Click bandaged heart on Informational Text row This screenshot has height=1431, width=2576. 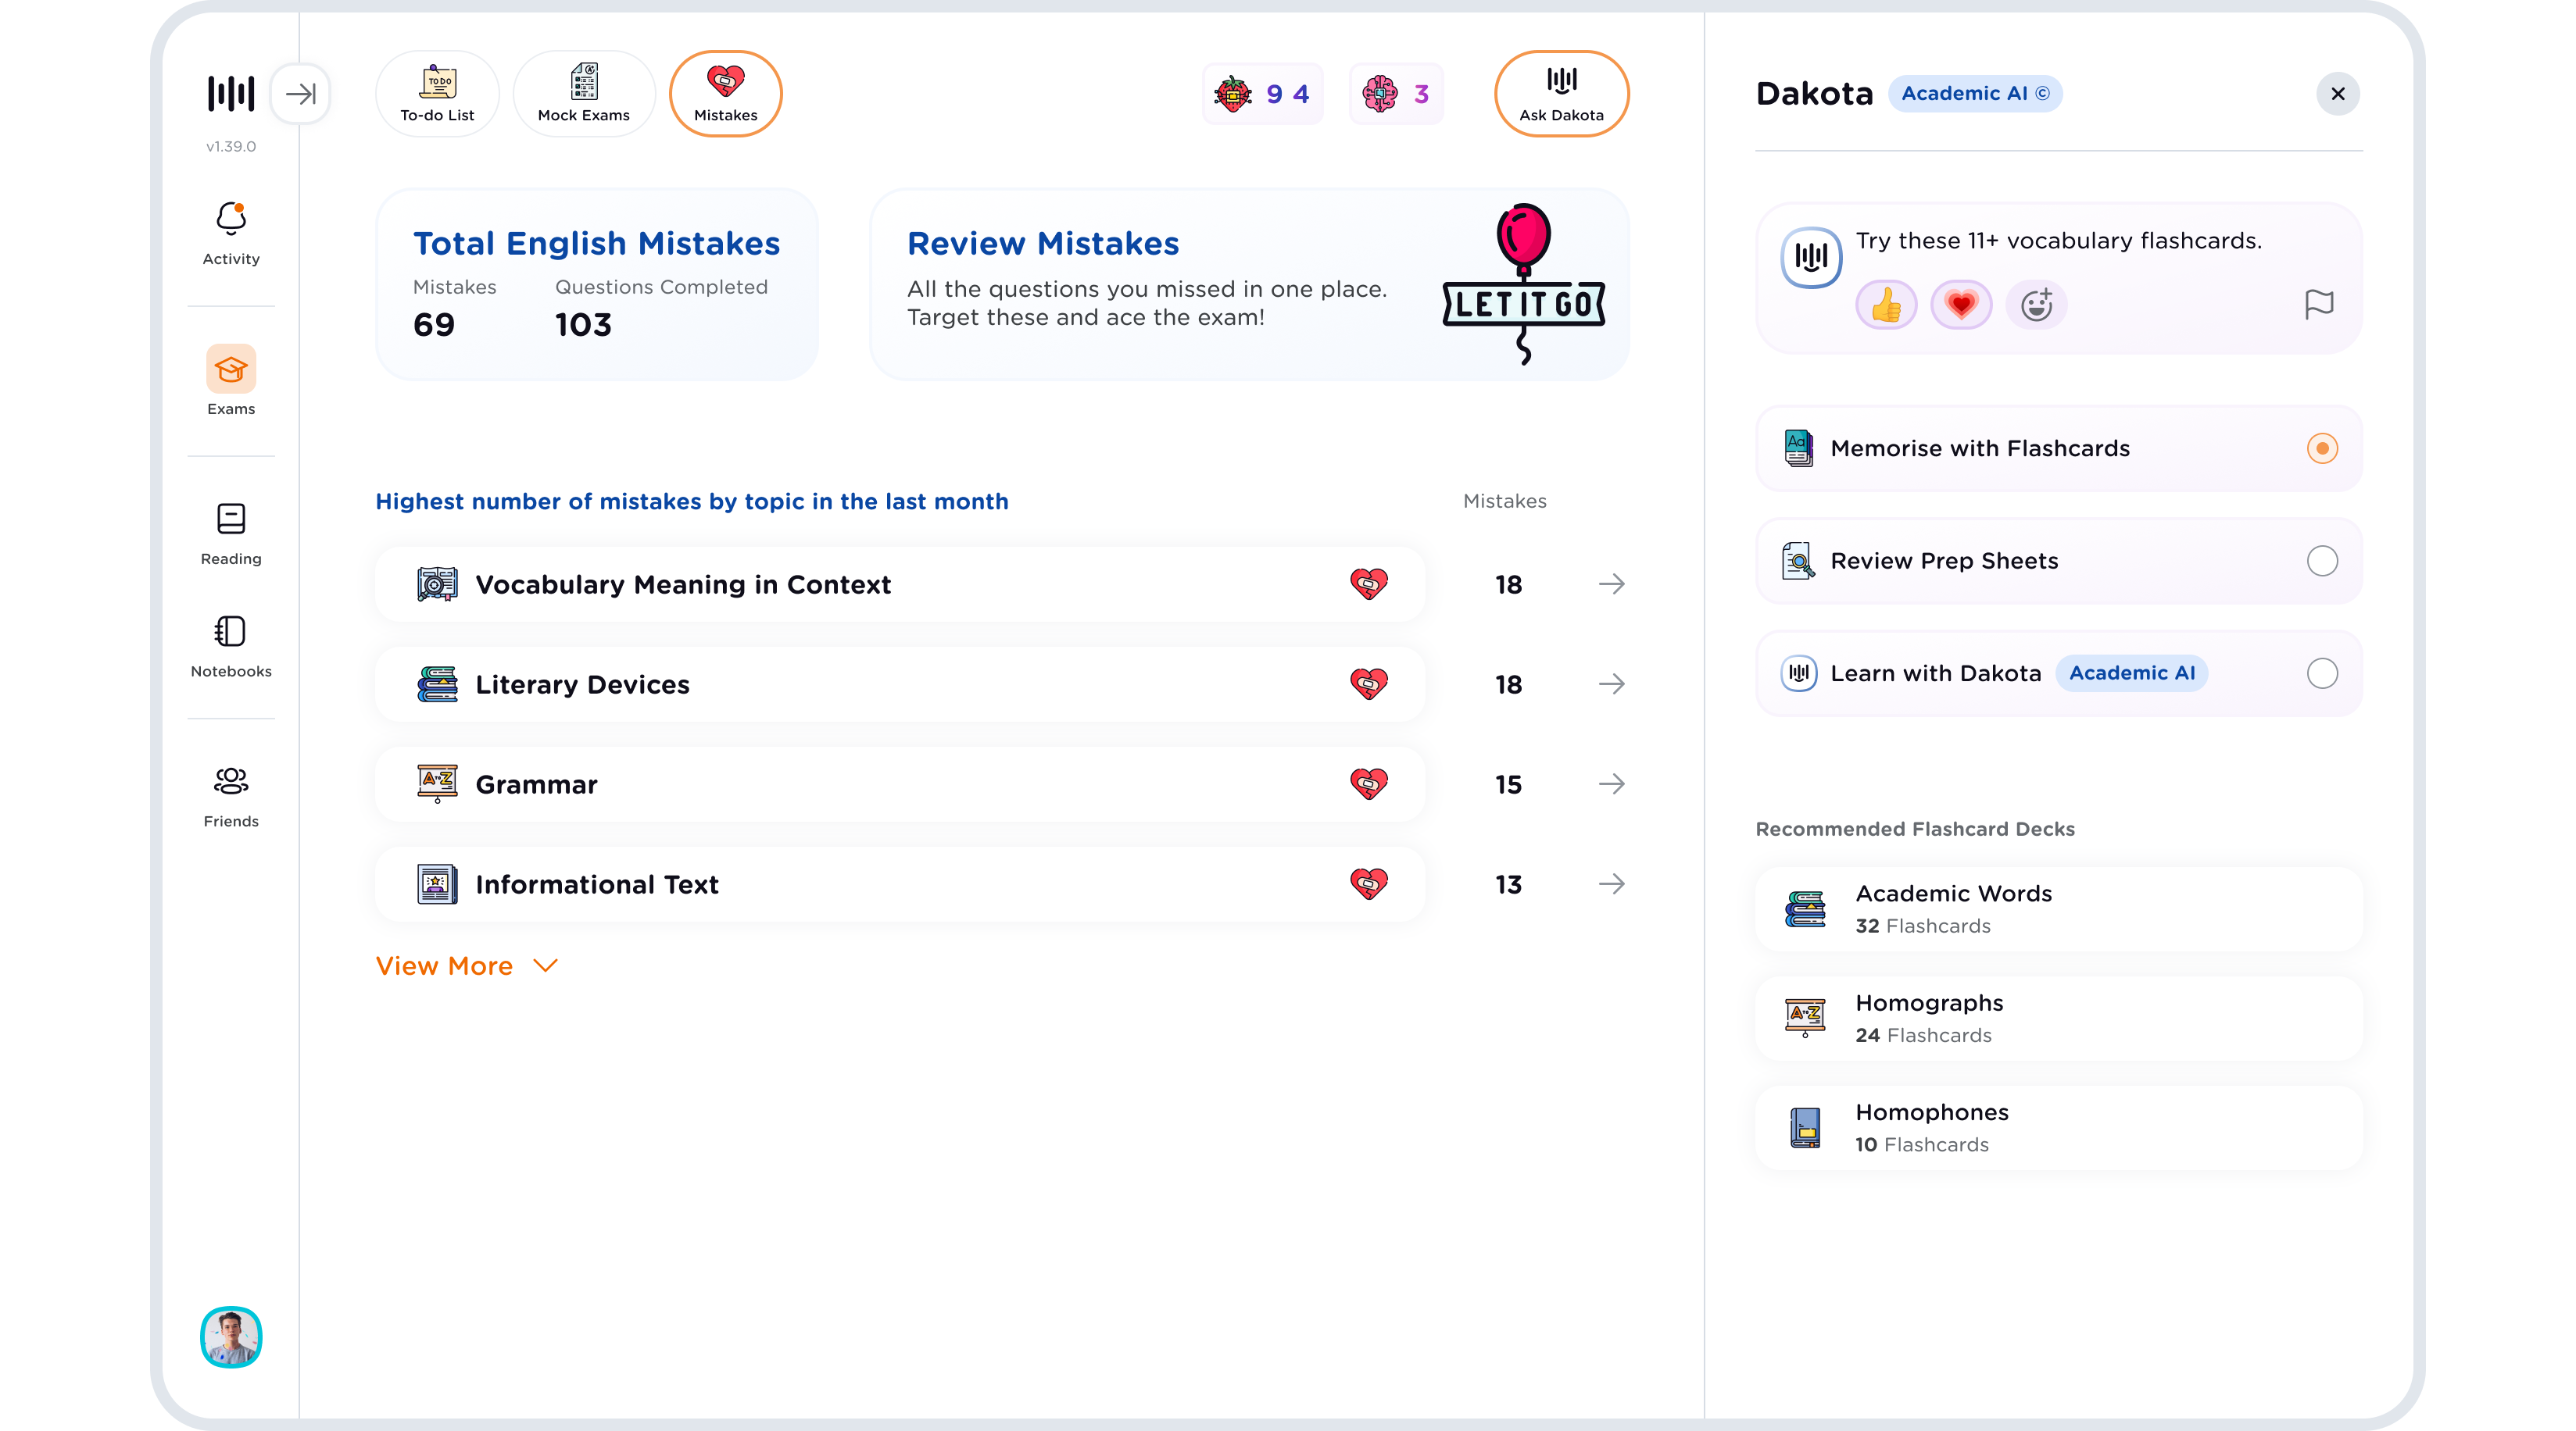tap(1369, 884)
